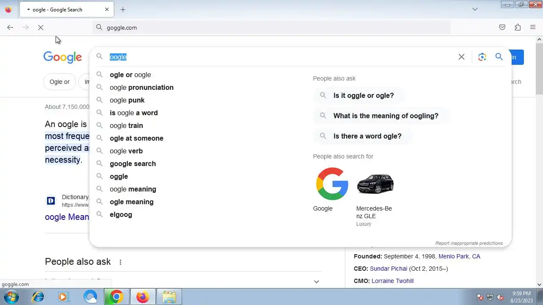This screenshot has height=305, width=543.
Task: Stop page loading with the X button
Action: pyautogui.click(x=41, y=28)
